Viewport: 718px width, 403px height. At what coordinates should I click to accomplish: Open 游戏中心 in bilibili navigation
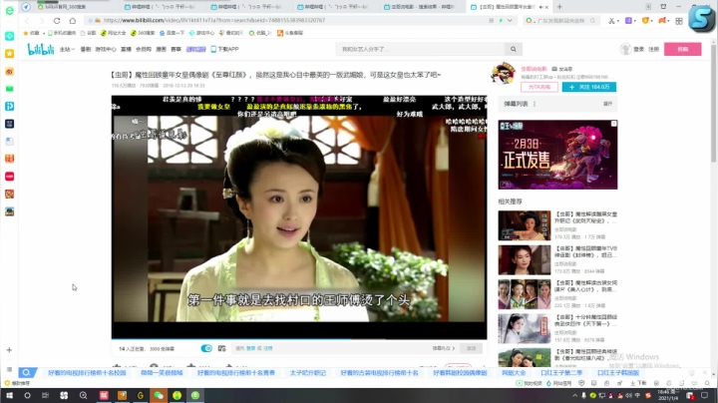pos(106,49)
